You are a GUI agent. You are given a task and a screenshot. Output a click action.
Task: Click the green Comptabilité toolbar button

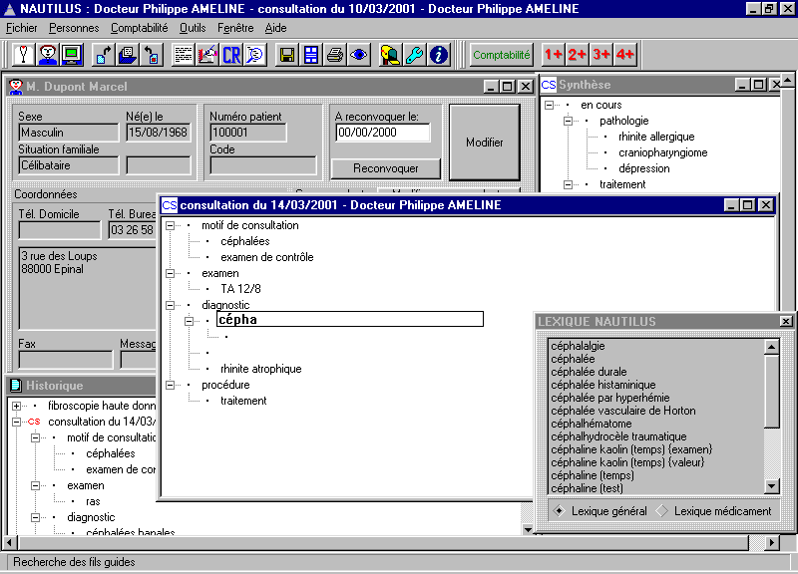pos(502,55)
